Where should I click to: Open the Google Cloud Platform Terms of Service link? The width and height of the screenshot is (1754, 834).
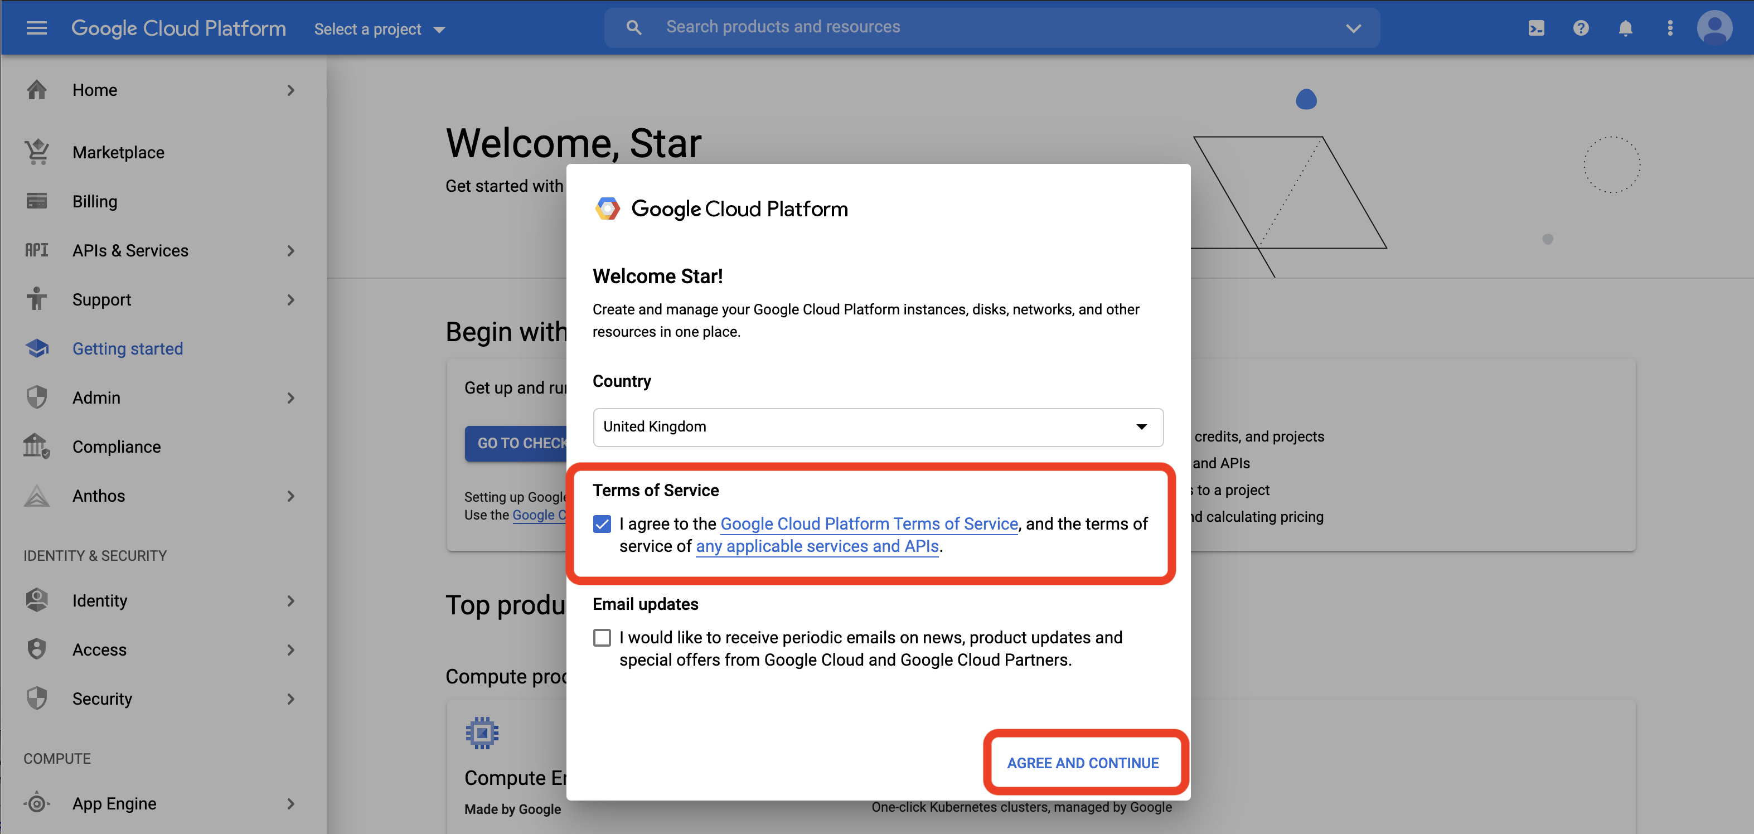pyautogui.click(x=869, y=523)
